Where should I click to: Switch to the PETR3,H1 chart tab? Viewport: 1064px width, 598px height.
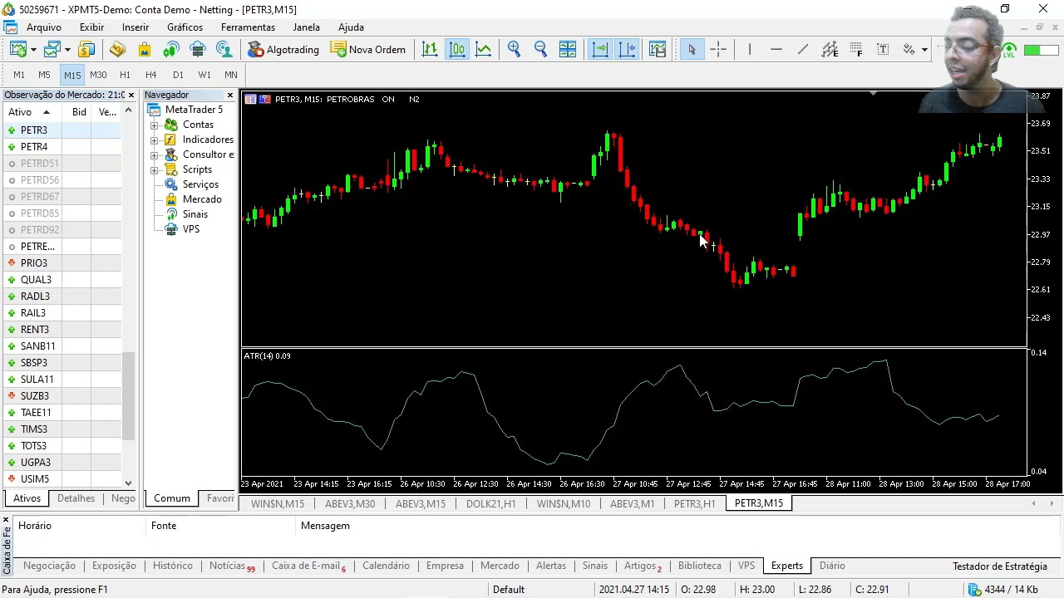point(694,503)
